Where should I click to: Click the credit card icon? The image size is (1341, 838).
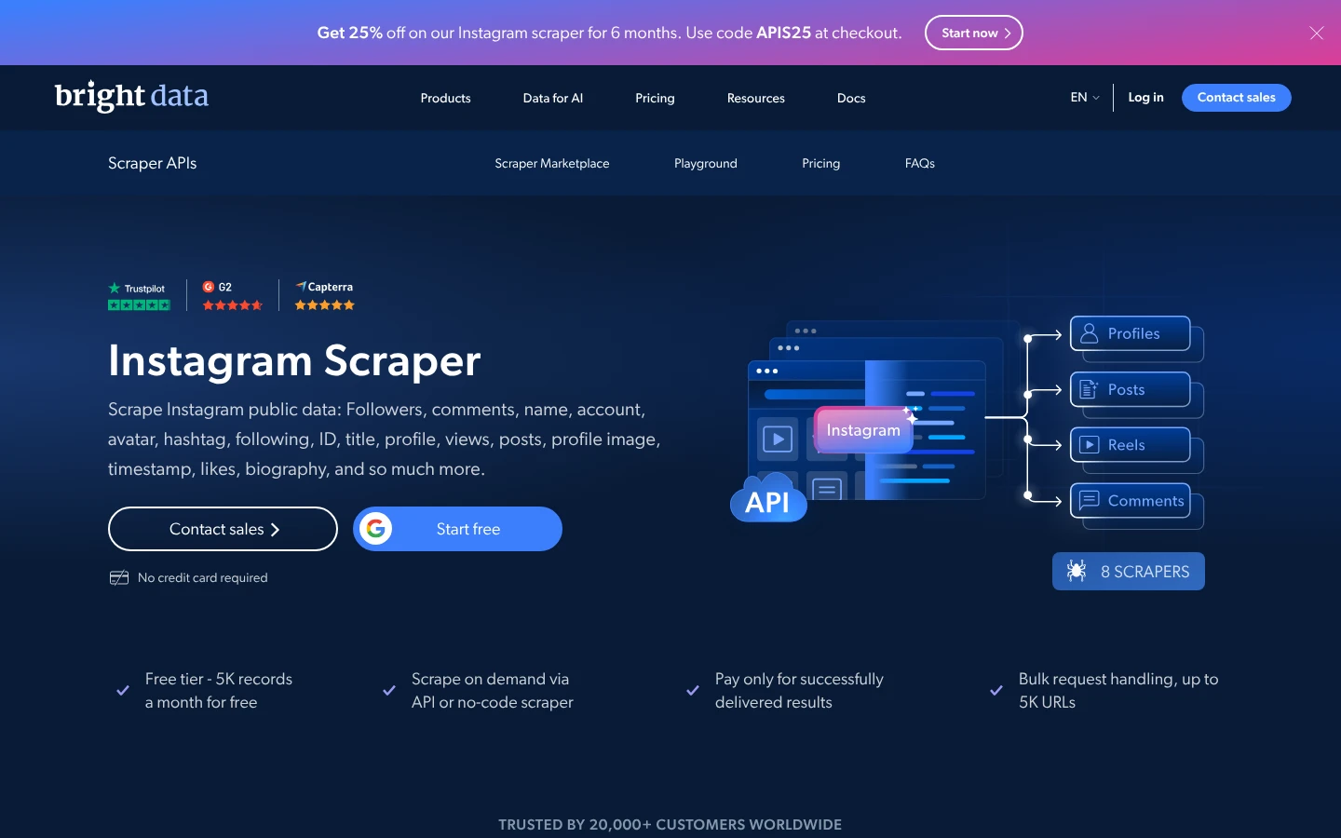(x=119, y=578)
